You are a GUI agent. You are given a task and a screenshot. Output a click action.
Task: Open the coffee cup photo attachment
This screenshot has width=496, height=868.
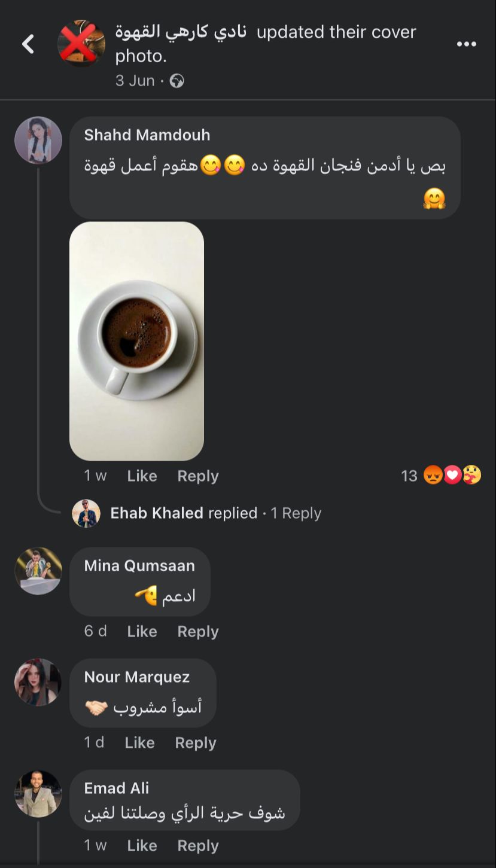tap(137, 341)
